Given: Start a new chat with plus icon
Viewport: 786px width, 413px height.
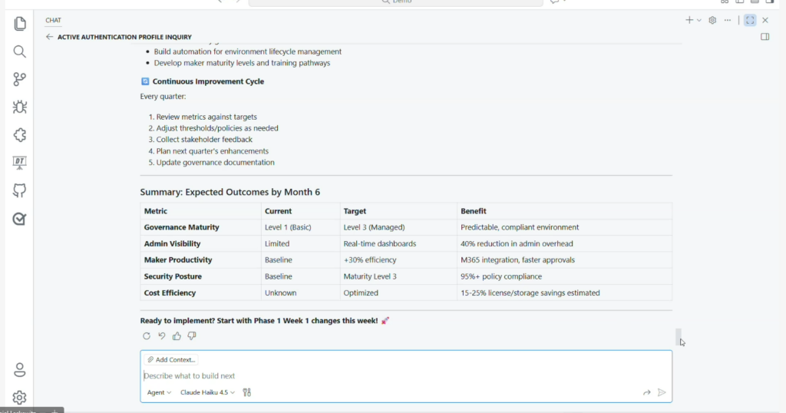Looking at the screenshot, I should click(x=689, y=20).
